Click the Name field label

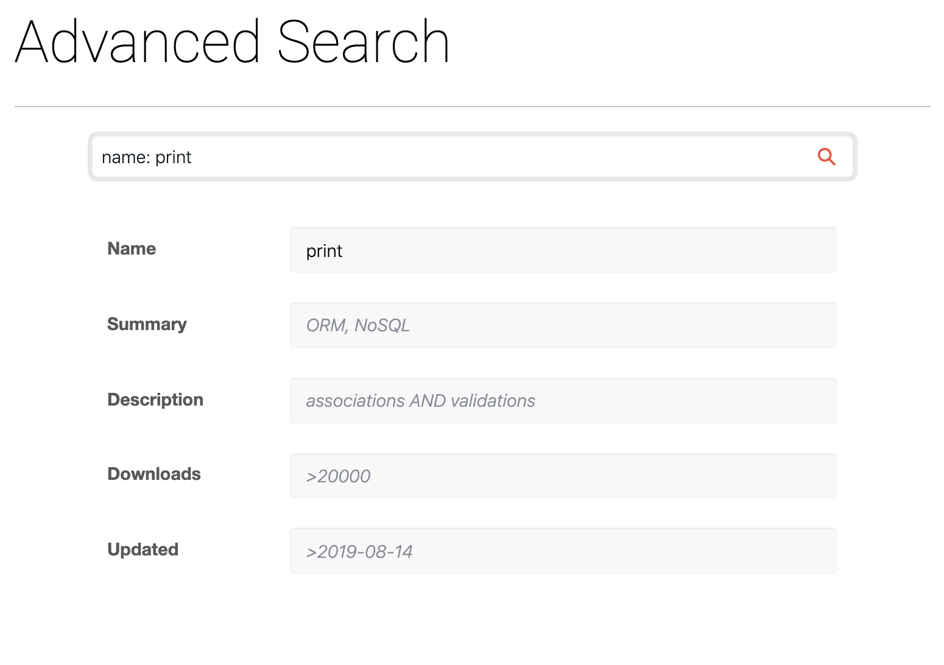132,248
